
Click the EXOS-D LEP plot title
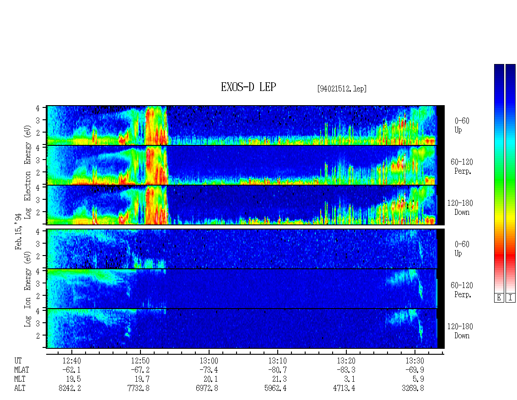(248, 87)
